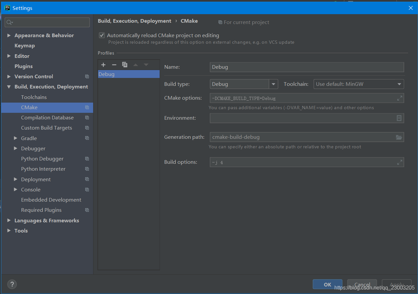Expand Appearance & Behavior section
The image size is (418, 294).
pos(9,35)
